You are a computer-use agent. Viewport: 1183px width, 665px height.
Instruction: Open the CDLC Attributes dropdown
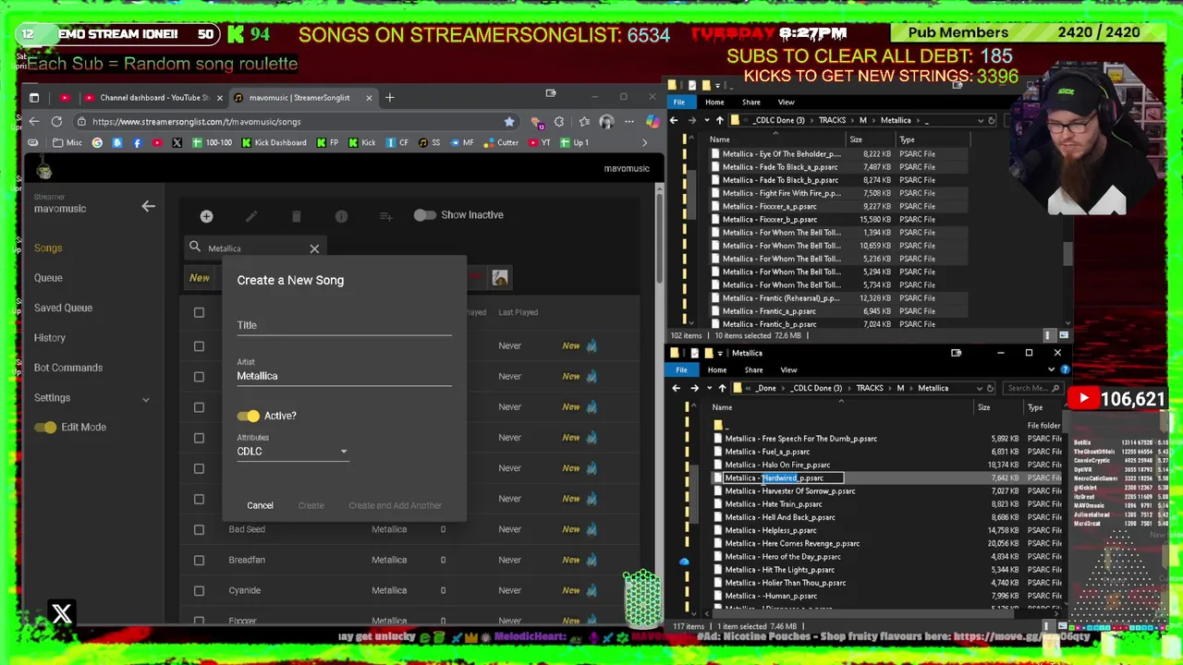tap(292, 452)
